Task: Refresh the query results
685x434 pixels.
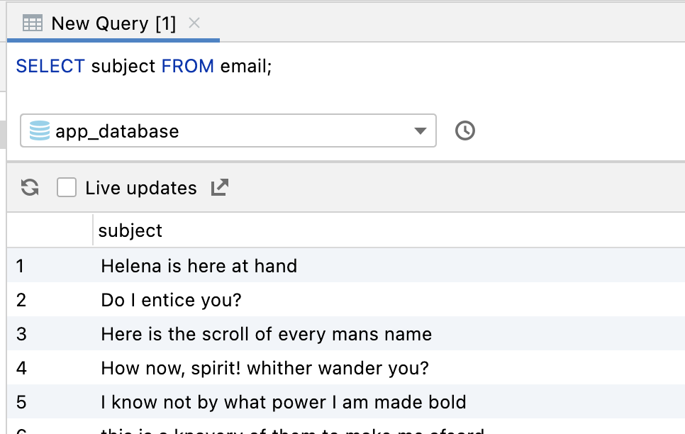Action: click(30, 188)
